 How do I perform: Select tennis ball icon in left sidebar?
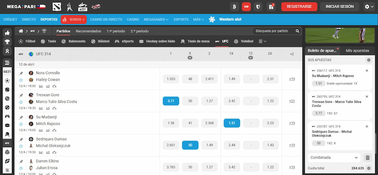pos(7,90)
